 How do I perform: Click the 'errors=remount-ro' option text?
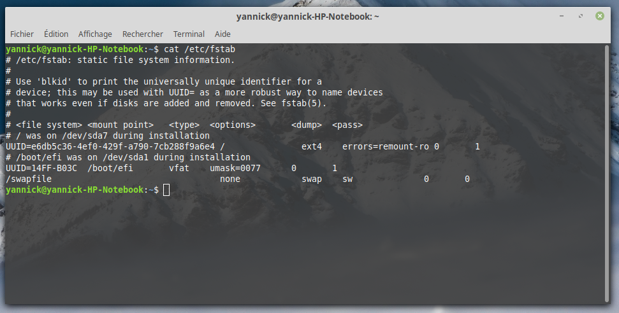tap(385, 147)
